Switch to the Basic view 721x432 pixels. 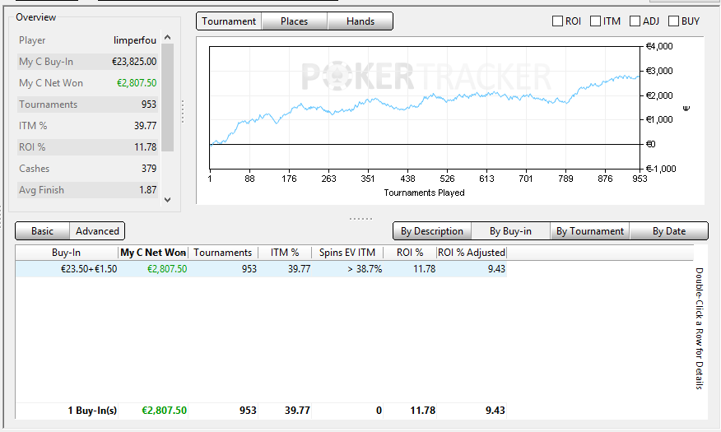click(42, 230)
